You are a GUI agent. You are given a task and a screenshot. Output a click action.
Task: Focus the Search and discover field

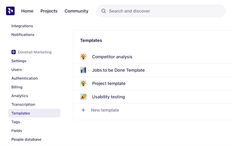(164, 11)
